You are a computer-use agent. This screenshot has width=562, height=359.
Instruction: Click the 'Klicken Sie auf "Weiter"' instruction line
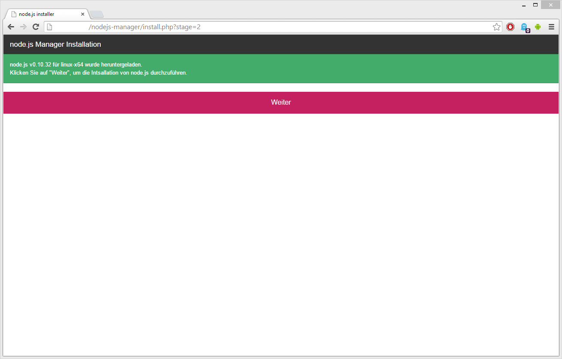pyautogui.click(x=99, y=72)
